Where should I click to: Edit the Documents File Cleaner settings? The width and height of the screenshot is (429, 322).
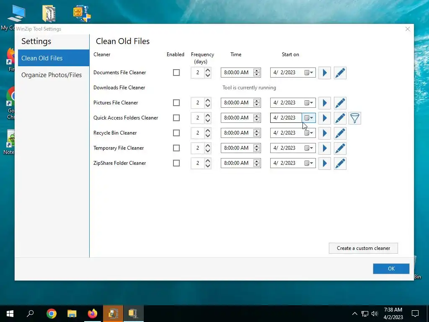point(340,73)
